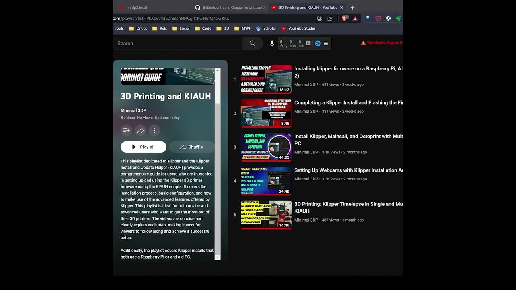Viewport: 516px width, 290px height.
Task: Open Minimal 3DP channel from playlist panel
Action: 133,110
